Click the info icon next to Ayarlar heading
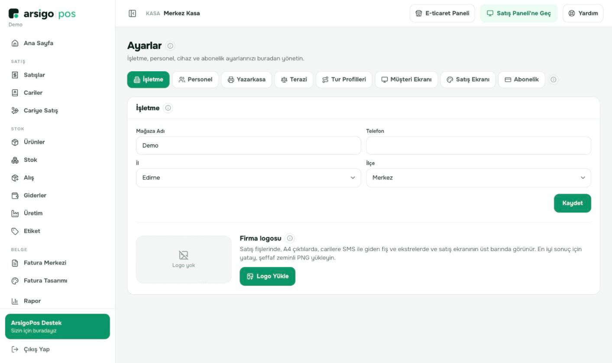This screenshot has width=612, height=363. tap(170, 46)
